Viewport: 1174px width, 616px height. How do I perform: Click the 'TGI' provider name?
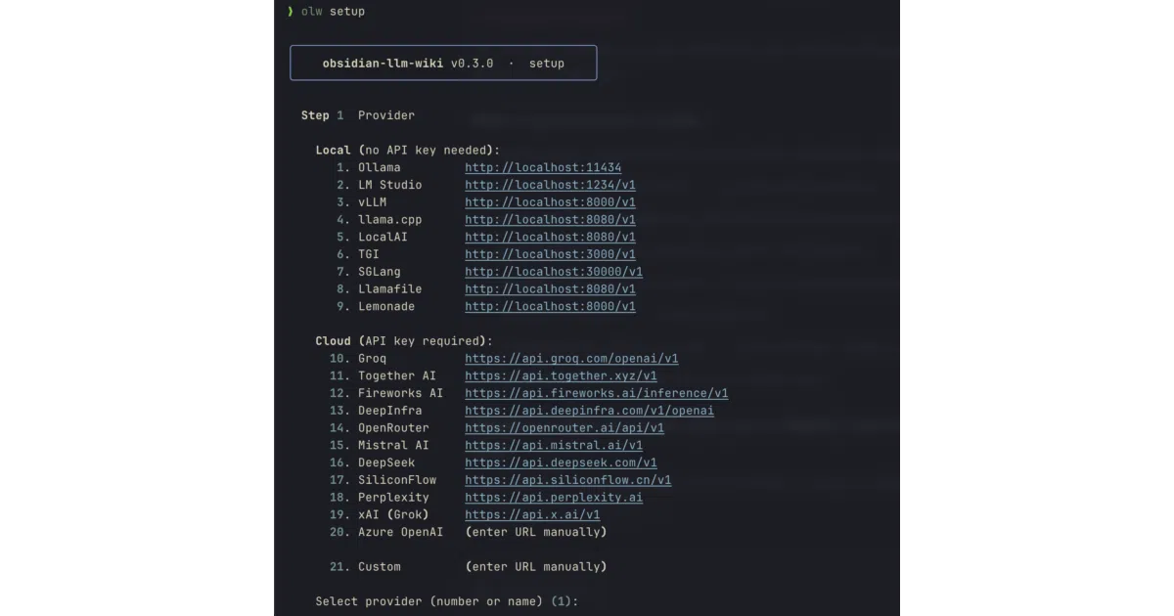click(369, 254)
